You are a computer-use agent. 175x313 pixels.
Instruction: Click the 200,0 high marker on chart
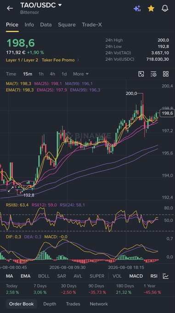click(x=131, y=93)
